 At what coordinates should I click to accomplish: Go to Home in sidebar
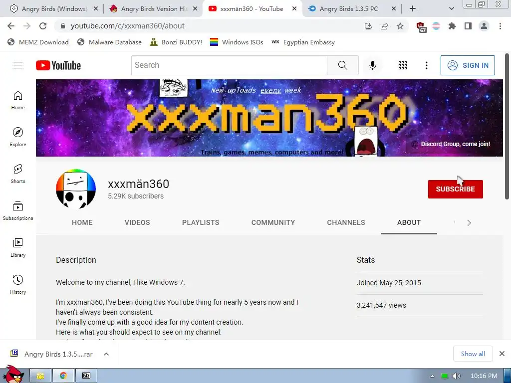18,100
